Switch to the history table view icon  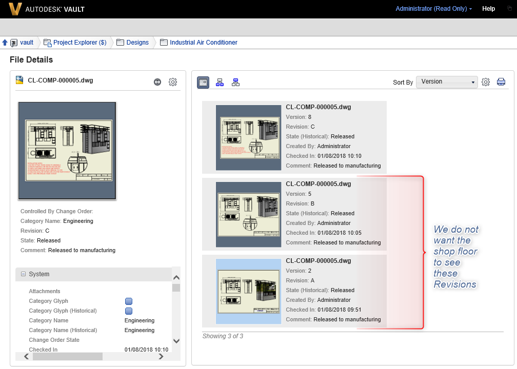click(203, 83)
